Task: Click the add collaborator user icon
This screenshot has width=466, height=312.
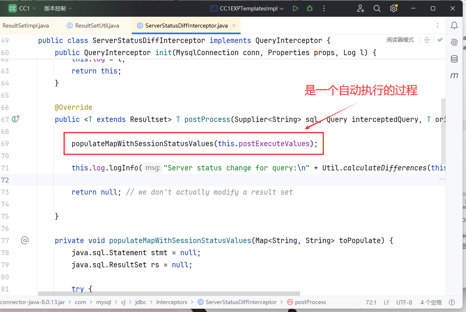Action: point(361,8)
